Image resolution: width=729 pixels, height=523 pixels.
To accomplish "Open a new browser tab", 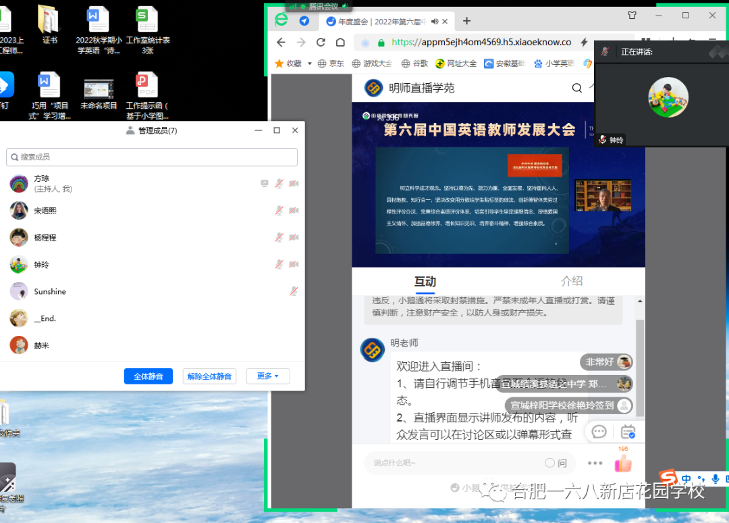I will pos(467,21).
